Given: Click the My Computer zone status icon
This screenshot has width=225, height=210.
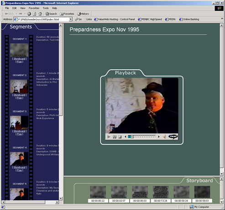Looking at the screenshot, I should (192, 207).
